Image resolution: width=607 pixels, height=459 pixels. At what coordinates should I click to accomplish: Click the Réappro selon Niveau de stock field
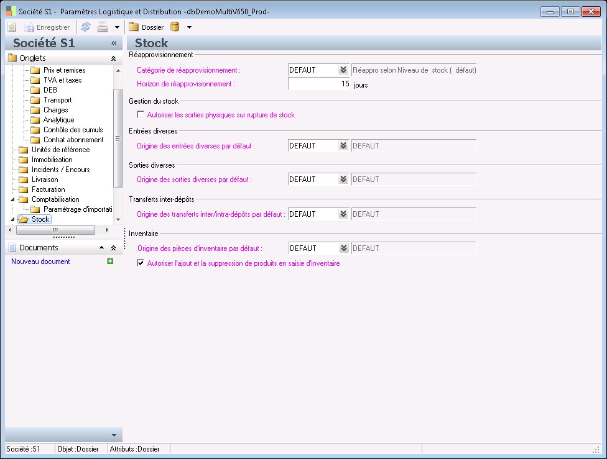(x=414, y=70)
